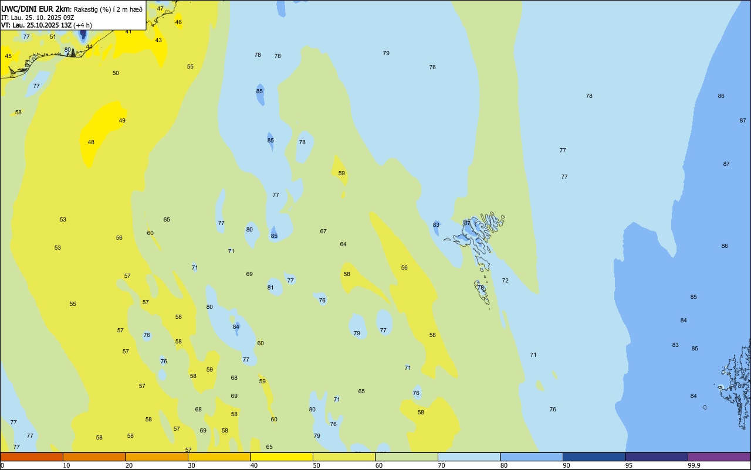This screenshot has height=470, width=751.
Task: Click the humidity value "44" near the coastline
Action: [x=89, y=47]
